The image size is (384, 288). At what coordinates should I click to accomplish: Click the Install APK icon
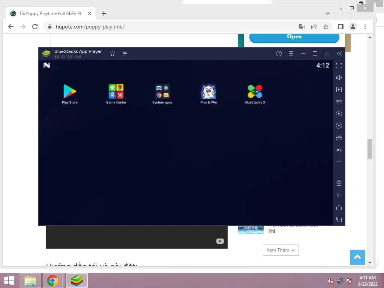pyautogui.click(x=339, y=150)
